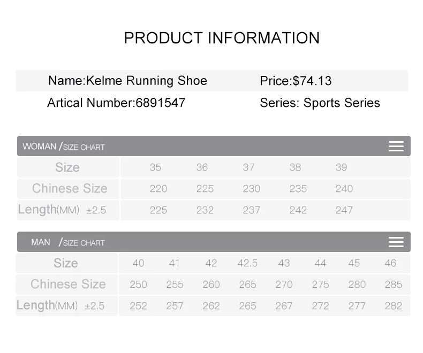Image resolution: width=423 pixels, height=353 pixels.
Task: Select women's size 39 cell
Action: (x=342, y=167)
